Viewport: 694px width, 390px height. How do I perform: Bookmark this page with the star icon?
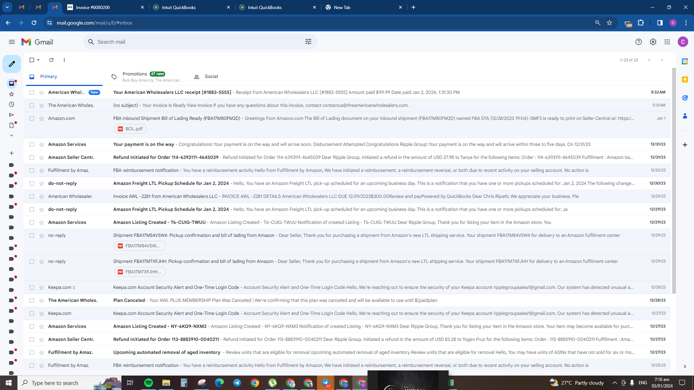click(609, 23)
